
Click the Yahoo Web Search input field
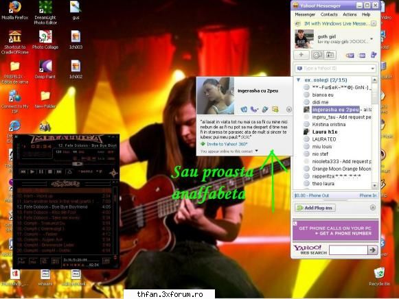click(348, 250)
